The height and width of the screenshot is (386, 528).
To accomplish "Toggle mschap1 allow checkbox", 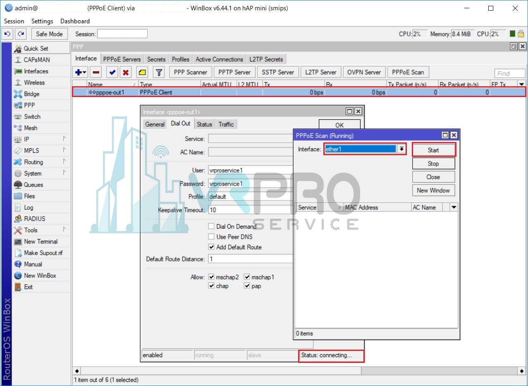I will 247,277.
